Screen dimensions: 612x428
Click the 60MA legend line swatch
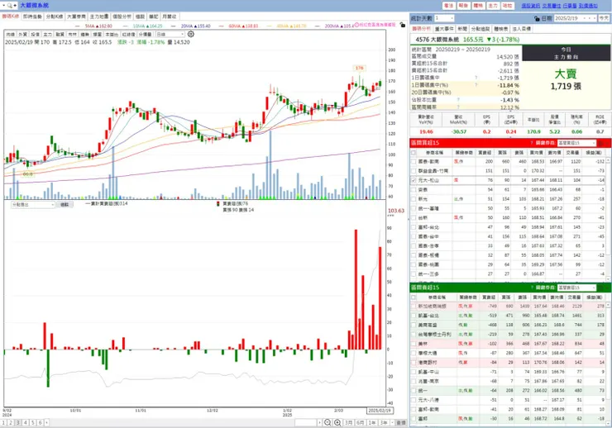[x=222, y=26]
